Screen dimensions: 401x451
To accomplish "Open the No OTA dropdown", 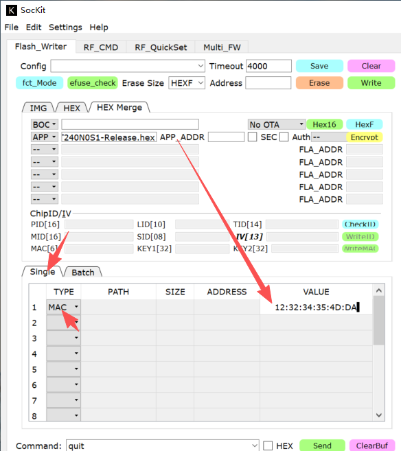I will coord(277,124).
